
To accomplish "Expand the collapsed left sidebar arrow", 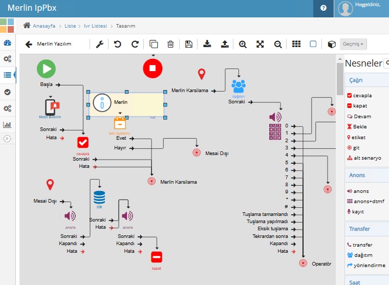I will (7, 138).
